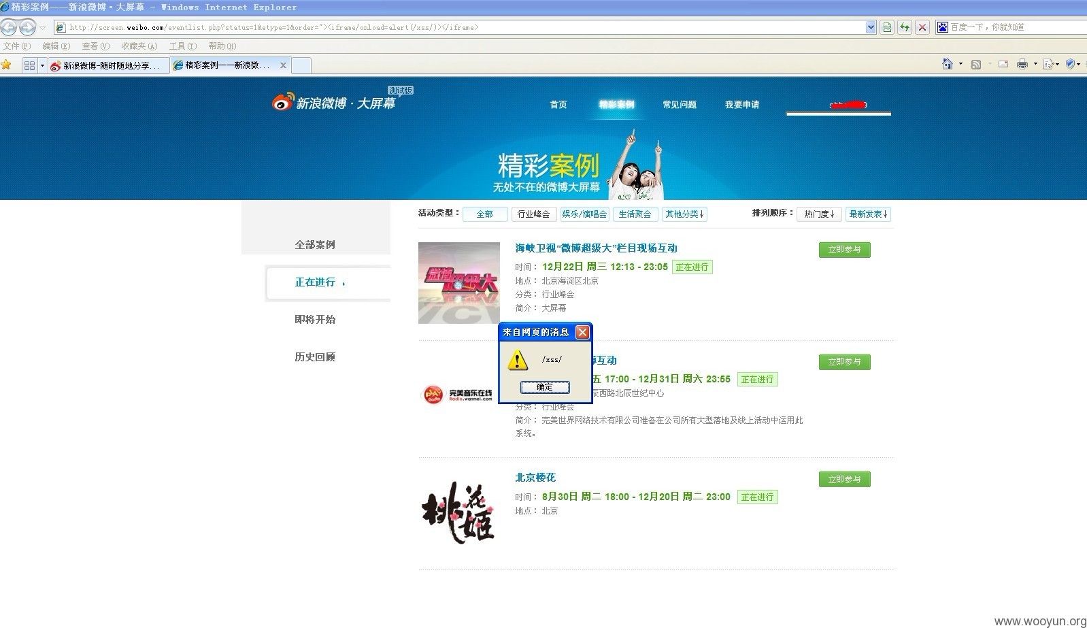Image resolution: width=1087 pixels, height=628 pixels.
Task: Expand the 其他分类 filter dropdown
Action: pyautogui.click(x=684, y=214)
